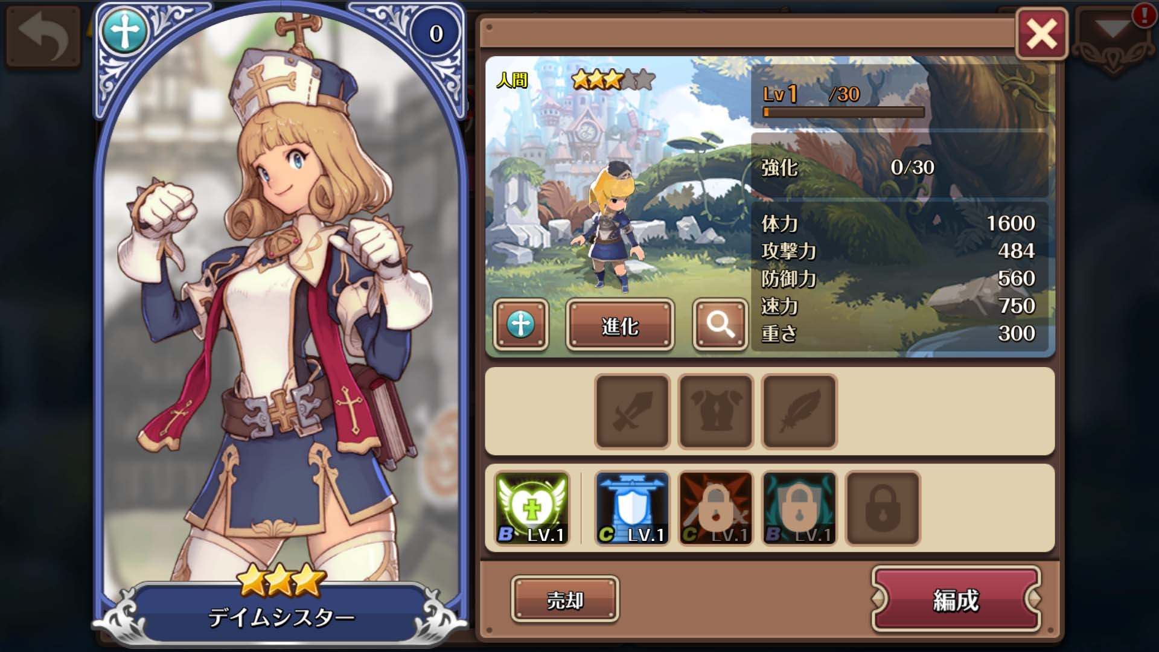1159x652 pixels.
Task: Tap the locked teal skill B LV.1
Action: 799,508
